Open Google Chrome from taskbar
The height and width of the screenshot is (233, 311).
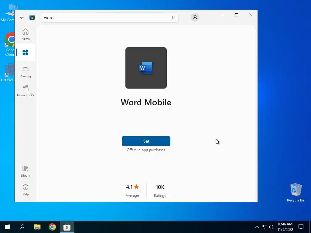click(x=52, y=227)
